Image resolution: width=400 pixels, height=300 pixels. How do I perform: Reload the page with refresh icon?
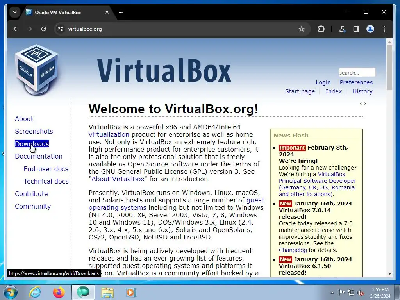tap(44, 29)
